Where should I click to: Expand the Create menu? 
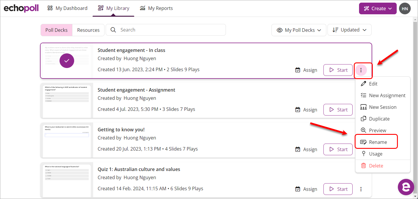378,8
